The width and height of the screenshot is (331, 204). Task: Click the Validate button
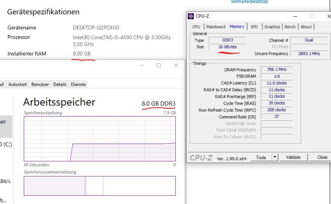(293, 157)
